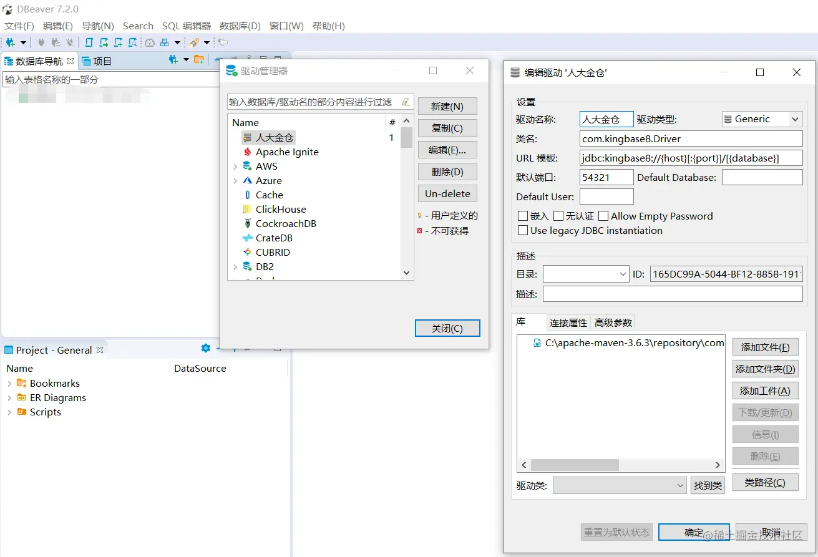The image size is (818, 557).
Task: Click the CUBRID icon in driver list
Action: (x=248, y=252)
